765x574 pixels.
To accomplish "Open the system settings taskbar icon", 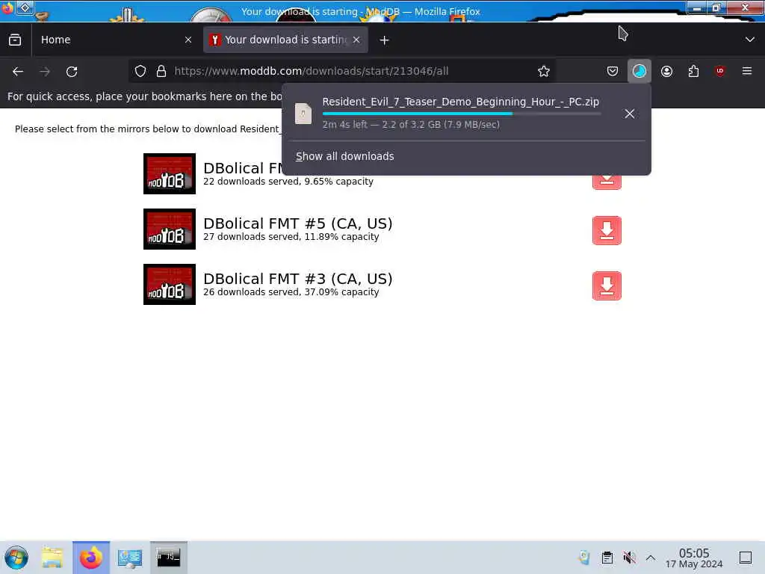I will point(130,558).
